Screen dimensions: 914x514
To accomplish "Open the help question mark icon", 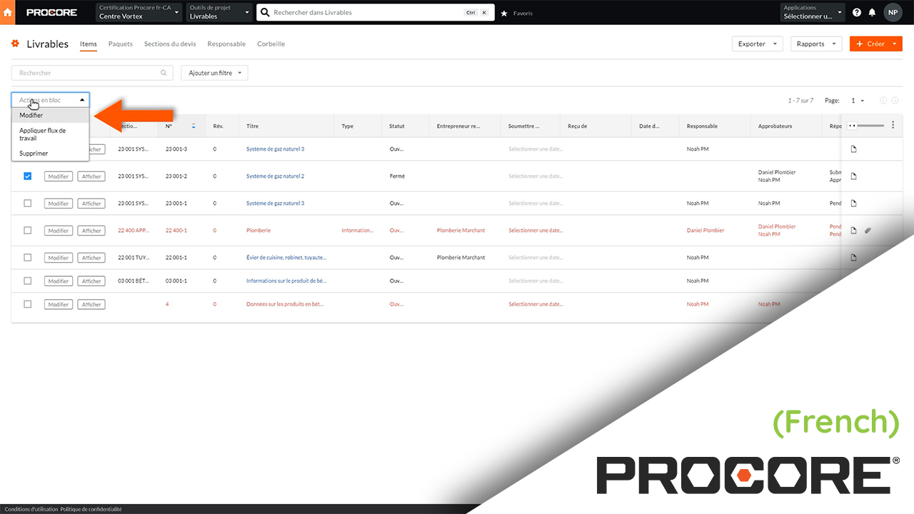I will click(857, 13).
